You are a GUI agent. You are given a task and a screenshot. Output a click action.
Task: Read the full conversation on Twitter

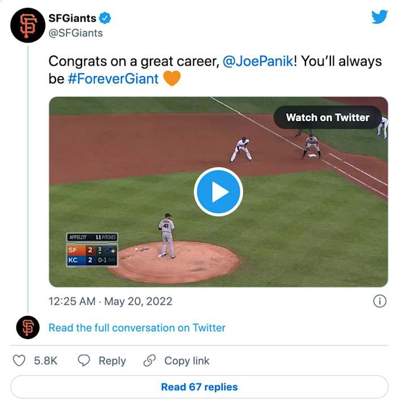click(137, 327)
